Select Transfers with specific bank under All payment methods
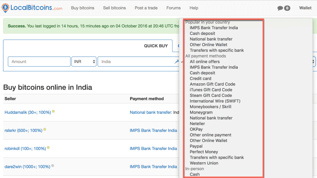Image resolution: width=317 pixels, height=178 pixels. tap(217, 157)
